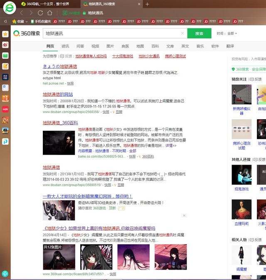Clear the search box with the X icon
266x280 pixels.
pyautogui.click(x=182, y=33)
